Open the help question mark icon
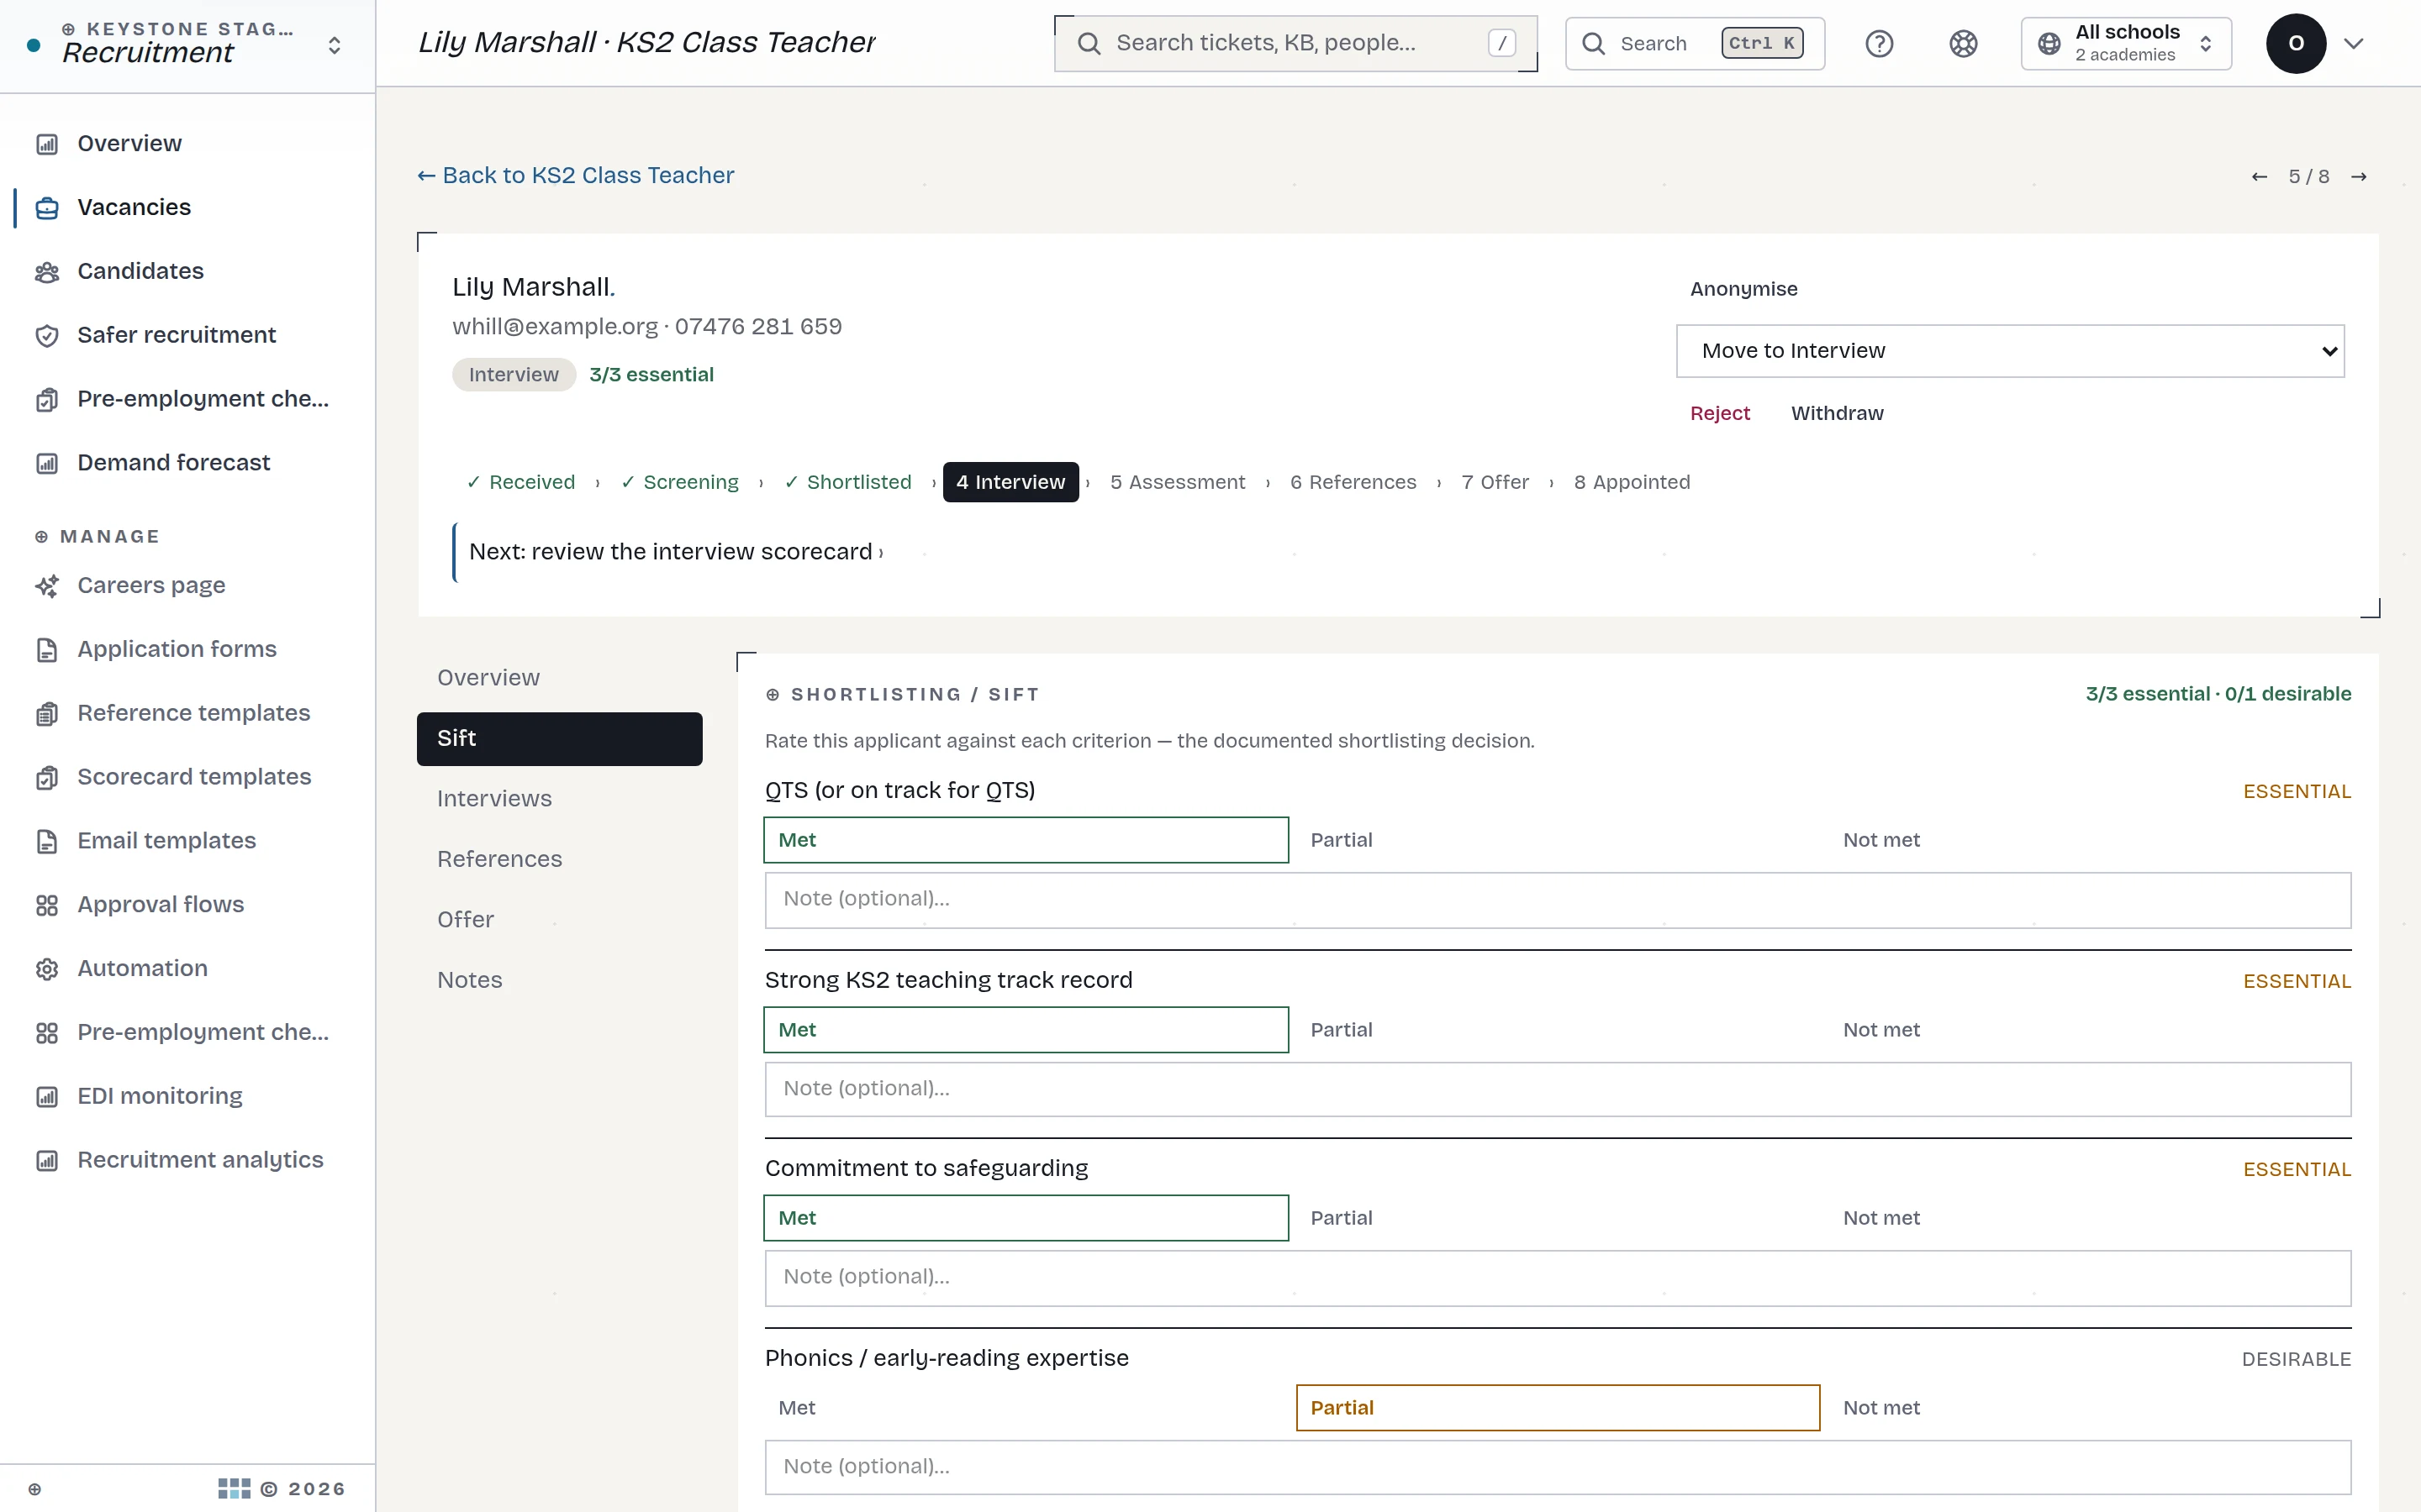This screenshot has height=1512, width=2421. click(x=1879, y=44)
